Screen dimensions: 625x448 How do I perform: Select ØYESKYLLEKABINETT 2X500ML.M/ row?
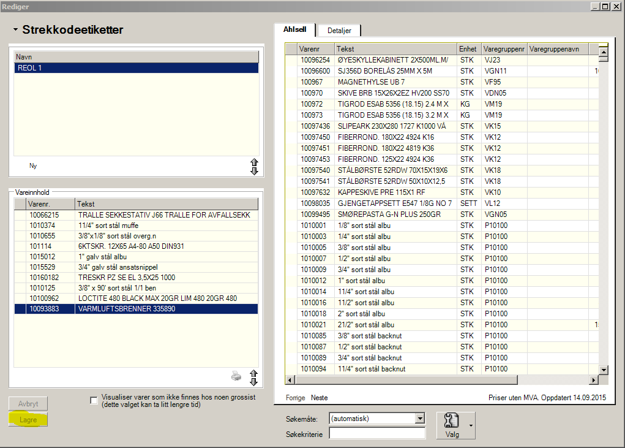click(441, 60)
